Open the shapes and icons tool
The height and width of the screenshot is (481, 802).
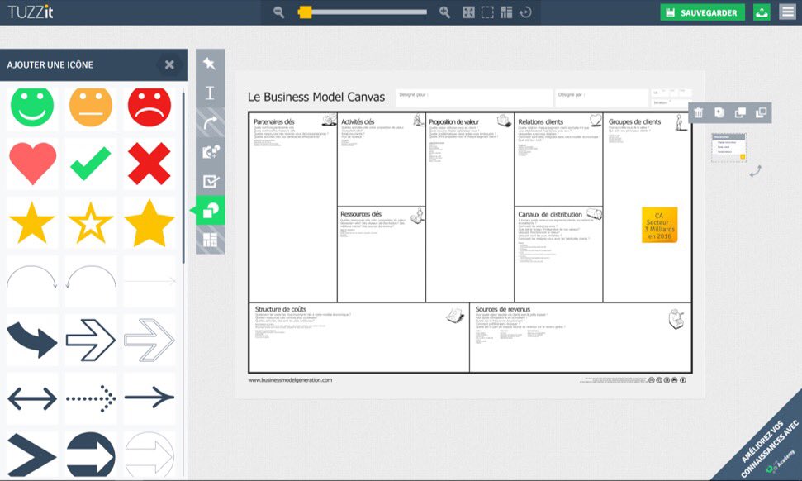(x=210, y=211)
